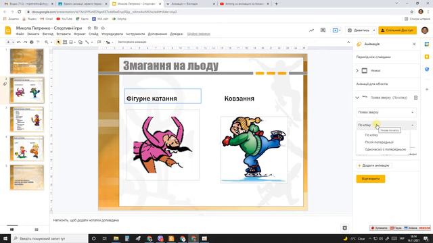Click the get add-ons plus icon
Viewport: 433px width, 243px height.
[x=427, y=89]
